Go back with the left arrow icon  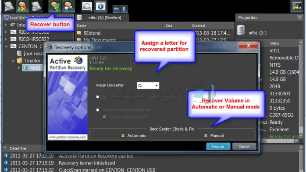click(116, 9)
